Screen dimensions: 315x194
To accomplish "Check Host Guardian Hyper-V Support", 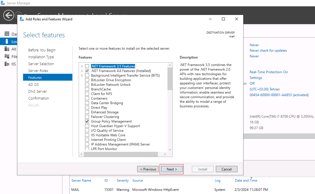I will tap(87, 126).
